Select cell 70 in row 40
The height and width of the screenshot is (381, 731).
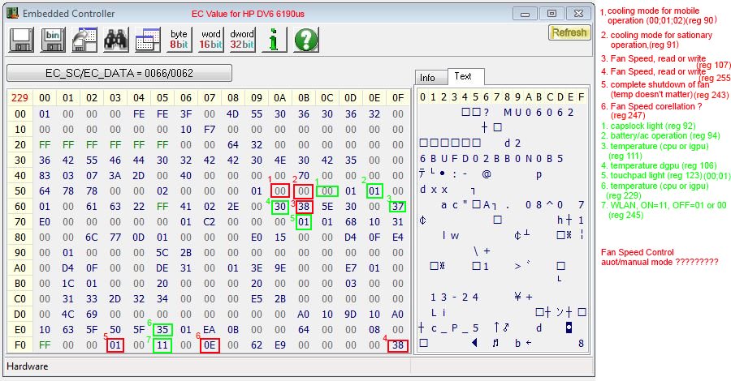coord(304,175)
